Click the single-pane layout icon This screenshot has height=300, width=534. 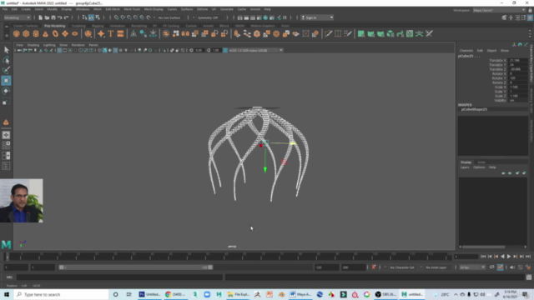point(6,135)
